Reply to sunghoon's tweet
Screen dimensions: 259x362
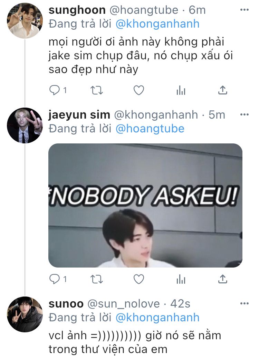pyautogui.click(x=55, y=90)
